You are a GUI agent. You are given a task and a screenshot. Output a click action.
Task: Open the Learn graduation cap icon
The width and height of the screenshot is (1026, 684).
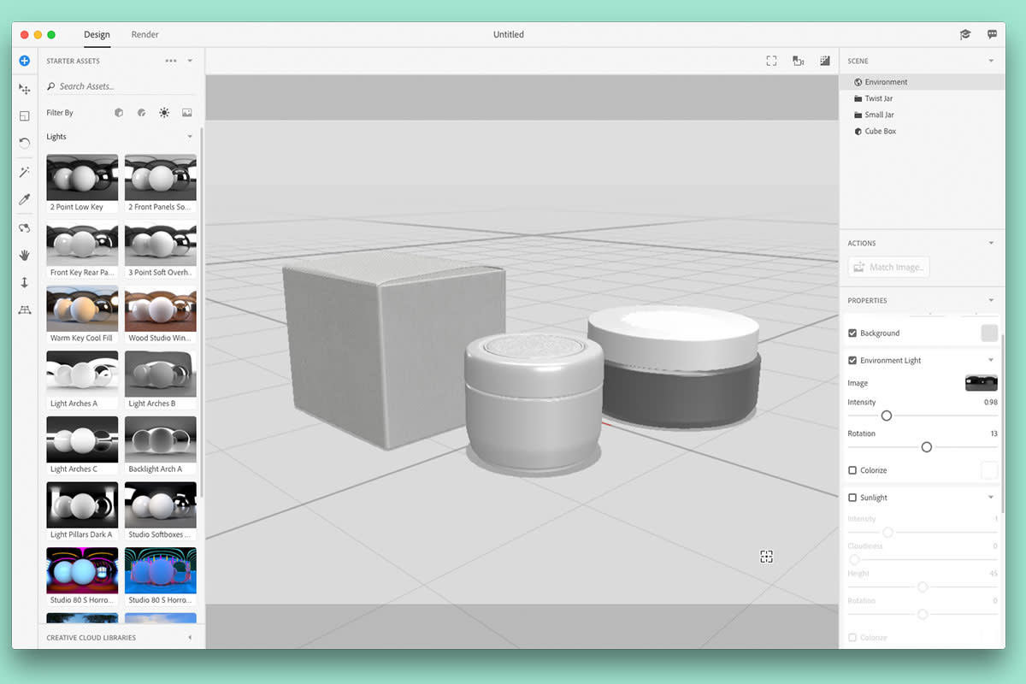(x=965, y=34)
